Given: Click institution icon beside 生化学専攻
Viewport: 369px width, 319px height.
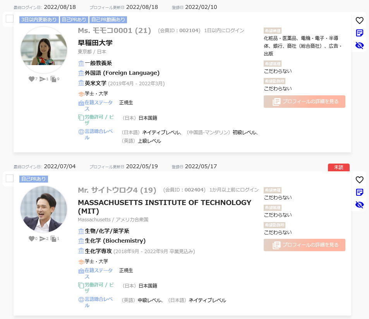Looking at the screenshot, I should pyautogui.click(x=81, y=251).
